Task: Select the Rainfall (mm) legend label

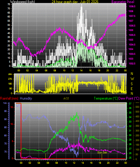Action: (x=9, y=98)
